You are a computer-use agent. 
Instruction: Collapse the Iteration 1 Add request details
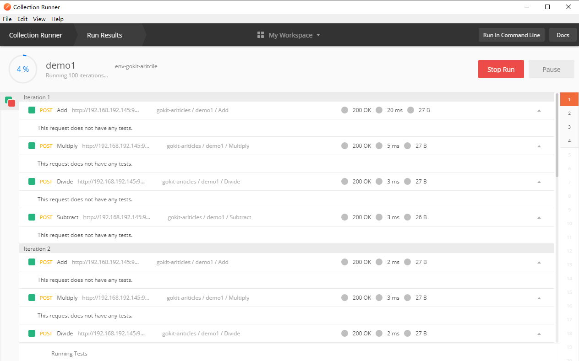pos(539,110)
